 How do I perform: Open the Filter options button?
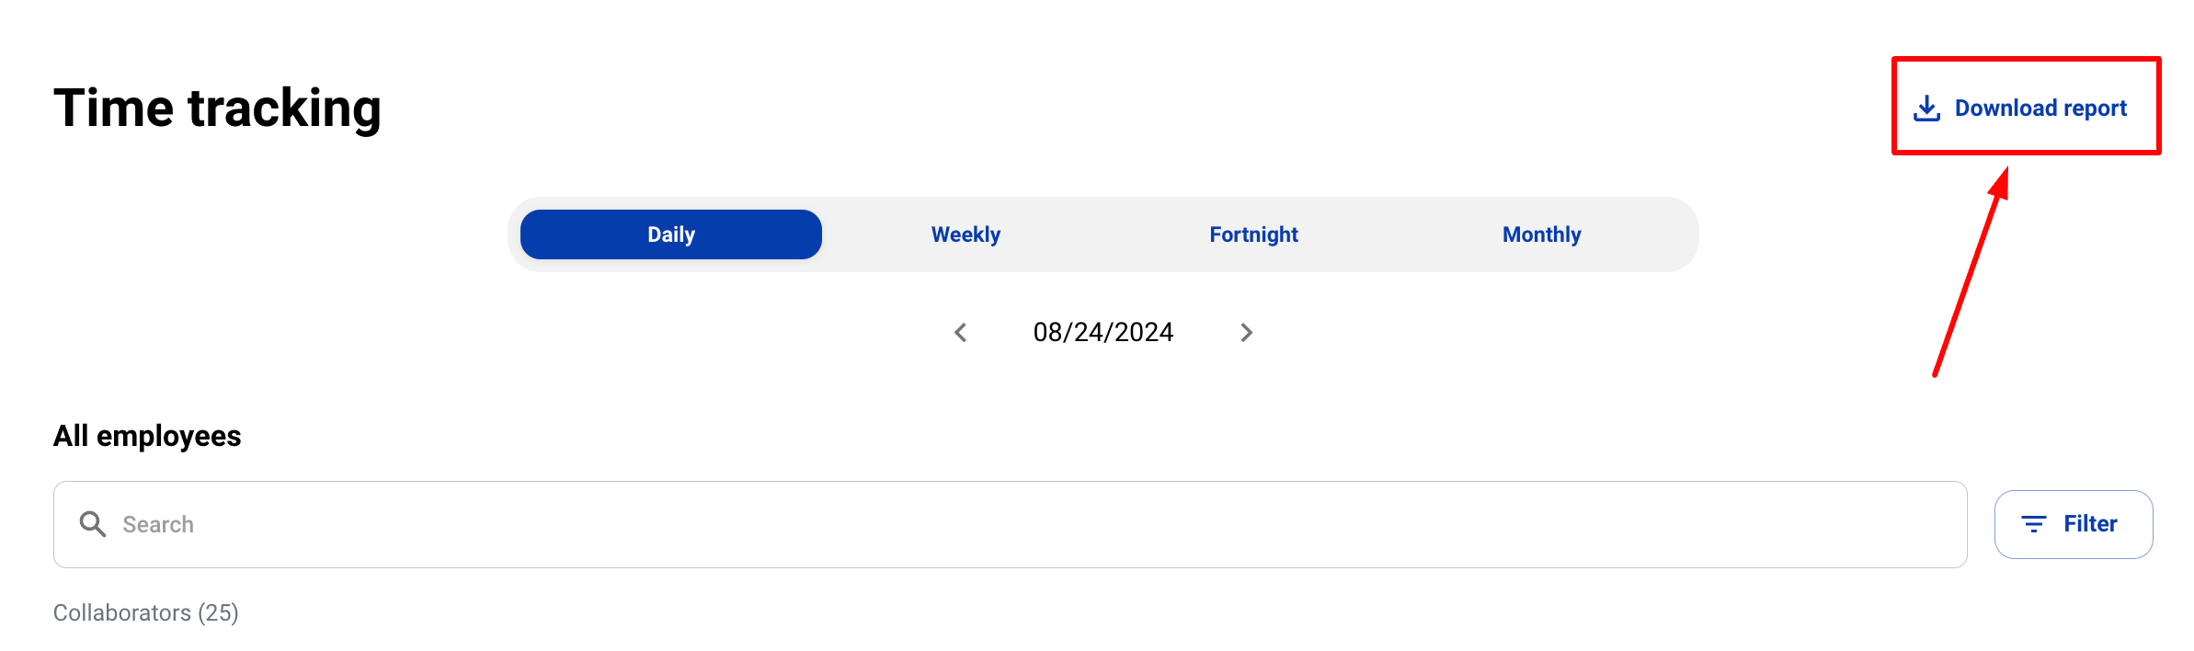(2073, 524)
